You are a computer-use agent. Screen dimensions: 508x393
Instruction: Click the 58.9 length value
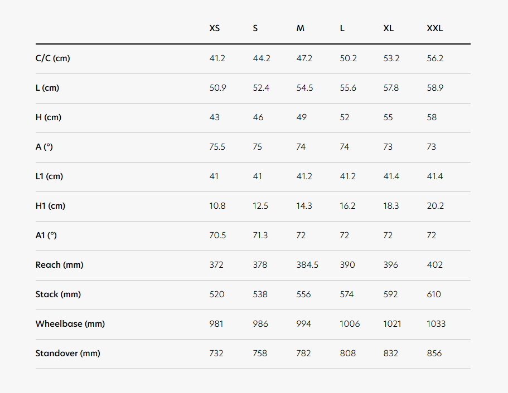tap(435, 88)
